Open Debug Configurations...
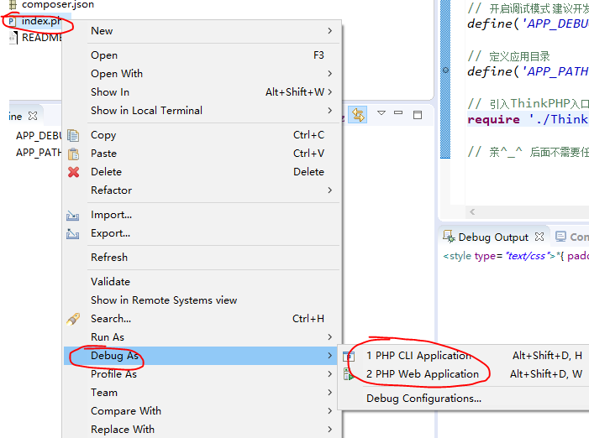Viewport: 589px width, 438px height. click(465, 399)
